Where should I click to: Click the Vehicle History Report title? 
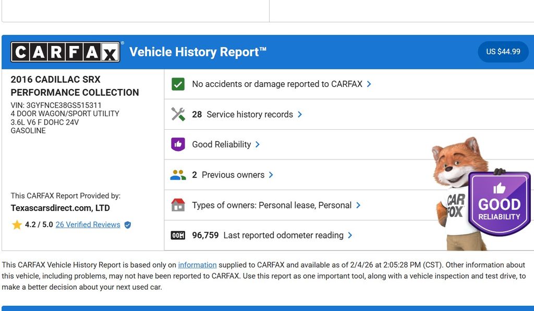(x=198, y=52)
